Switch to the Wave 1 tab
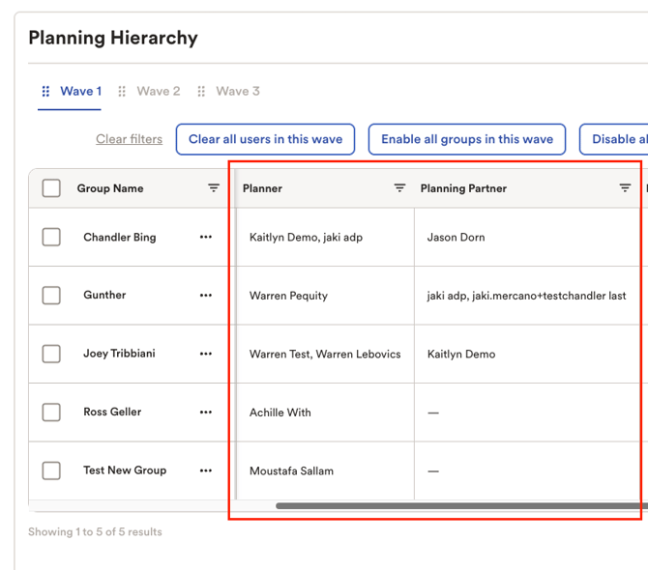This screenshot has width=648, height=570. (81, 91)
